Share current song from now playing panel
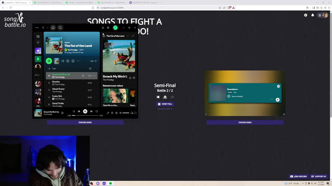Screen dimensions: 332x186 click(130, 78)
